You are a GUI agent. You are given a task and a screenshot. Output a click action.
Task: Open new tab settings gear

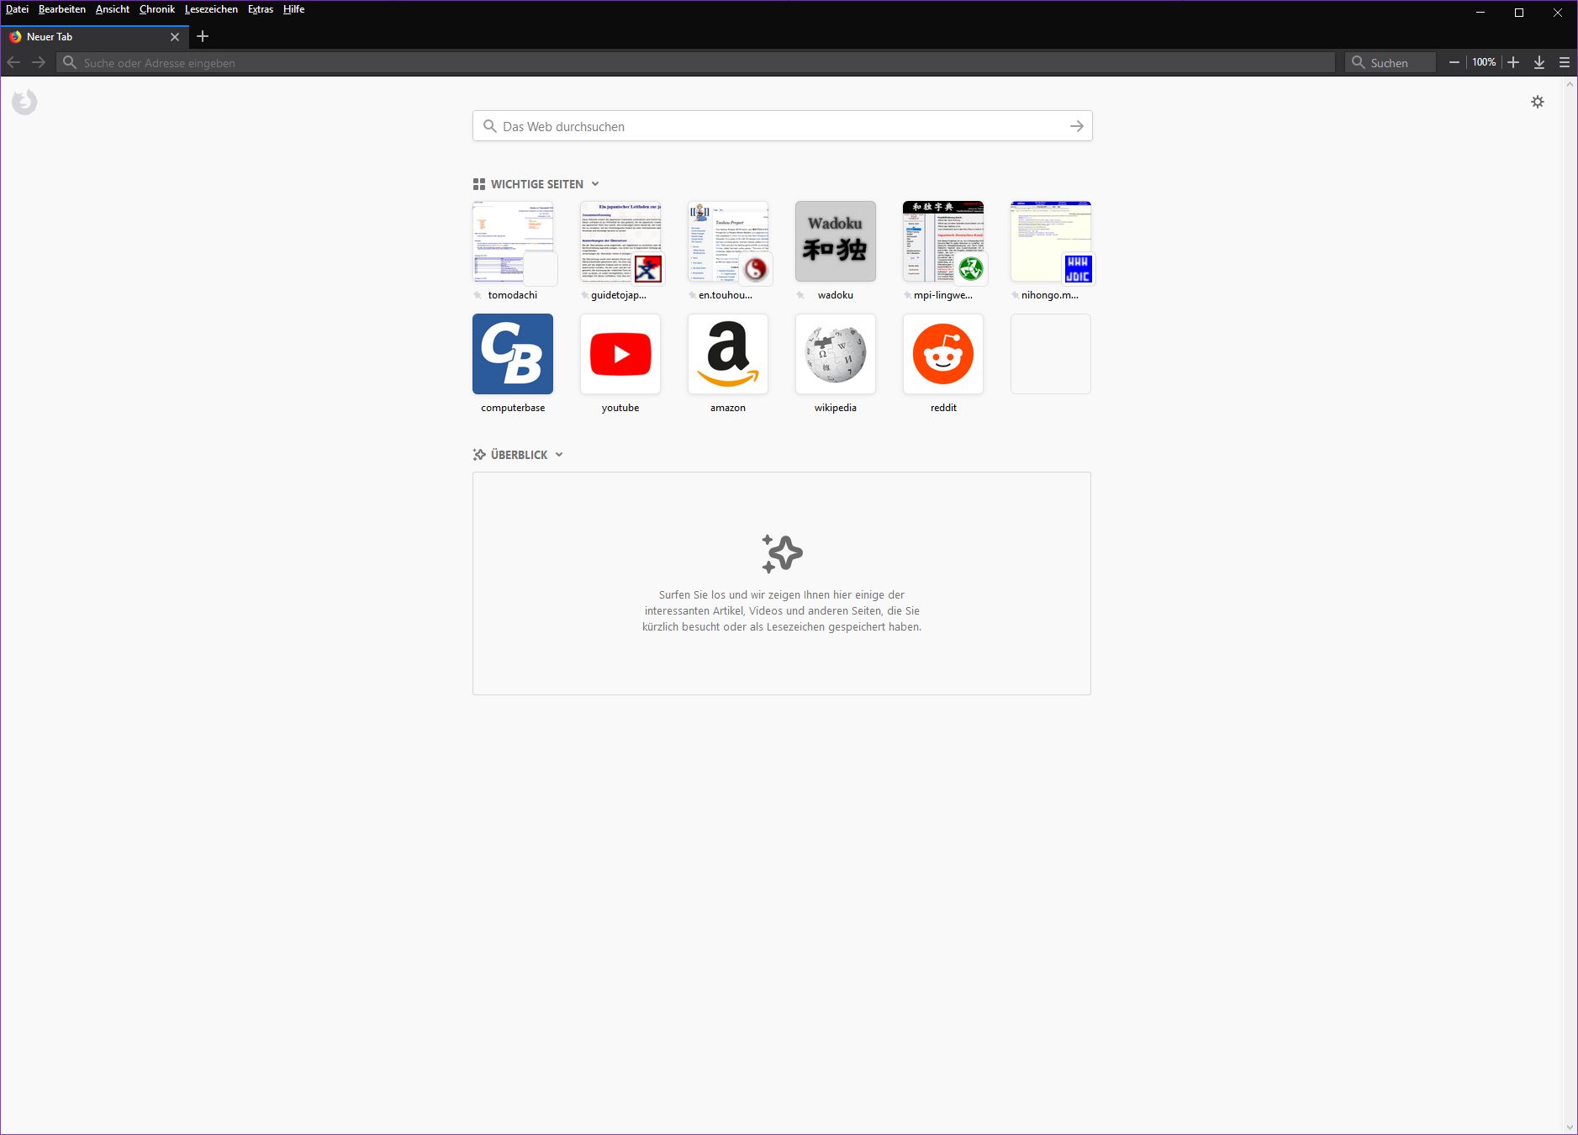(1538, 102)
